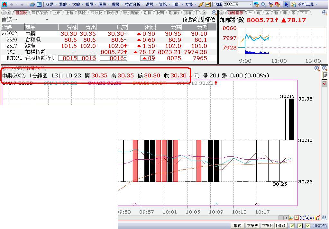This screenshot has height=229, width=329.
Task: Open the back button history dropdown arrow
Action: pos(17,4)
